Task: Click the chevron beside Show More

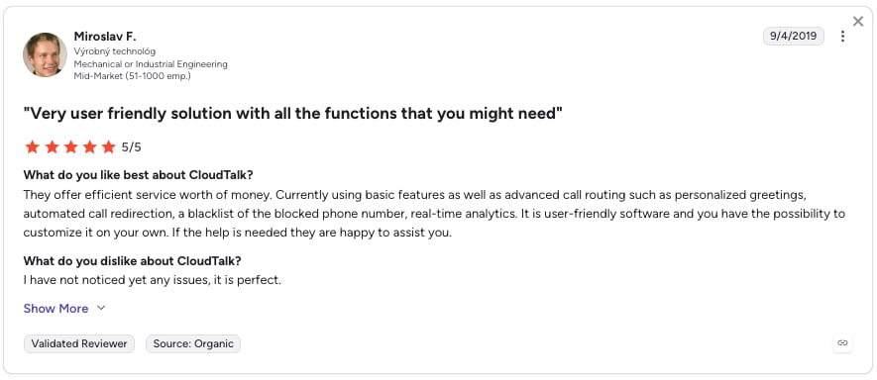Action: (101, 308)
